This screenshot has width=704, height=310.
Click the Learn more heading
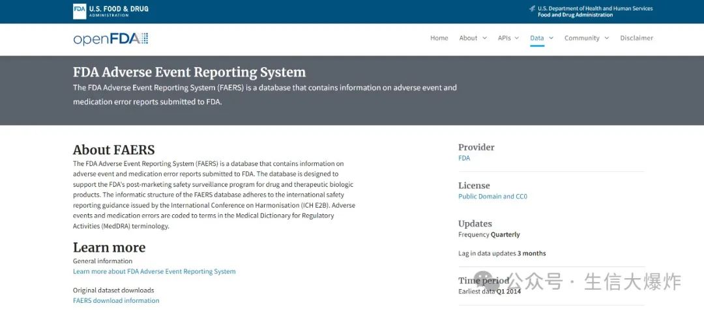click(109, 247)
